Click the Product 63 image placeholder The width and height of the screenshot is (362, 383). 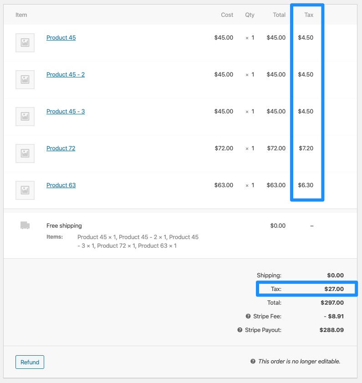[25, 190]
